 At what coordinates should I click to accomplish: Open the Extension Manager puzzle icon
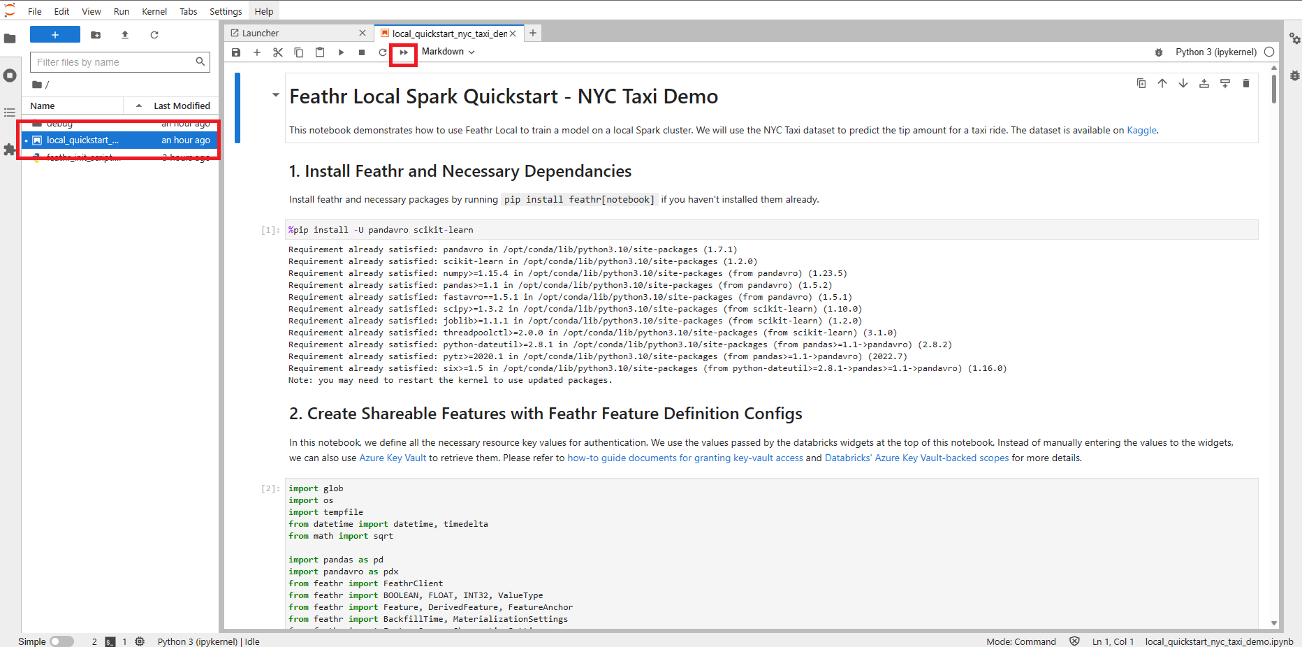click(10, 150)
